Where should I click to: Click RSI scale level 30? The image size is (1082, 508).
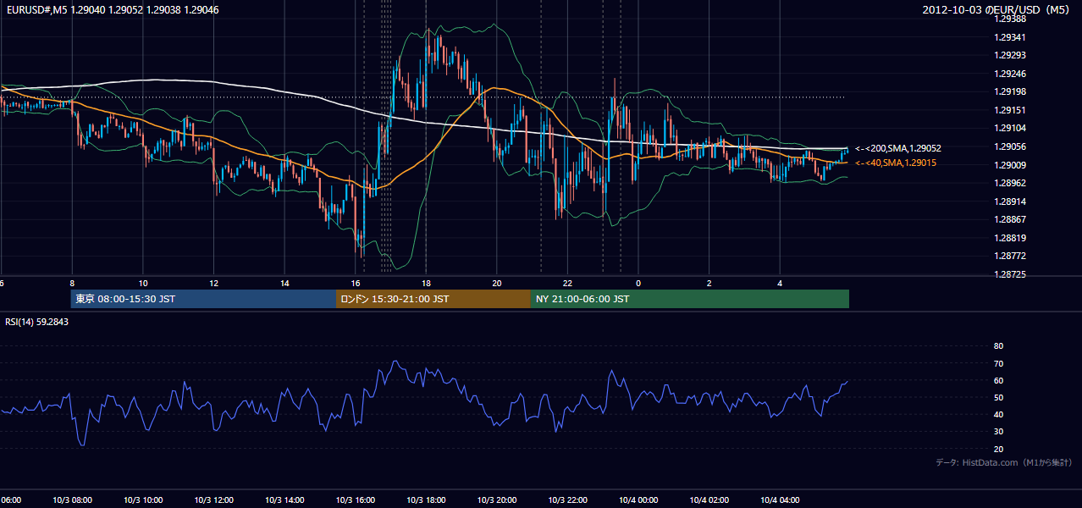(x=998, y=432)
